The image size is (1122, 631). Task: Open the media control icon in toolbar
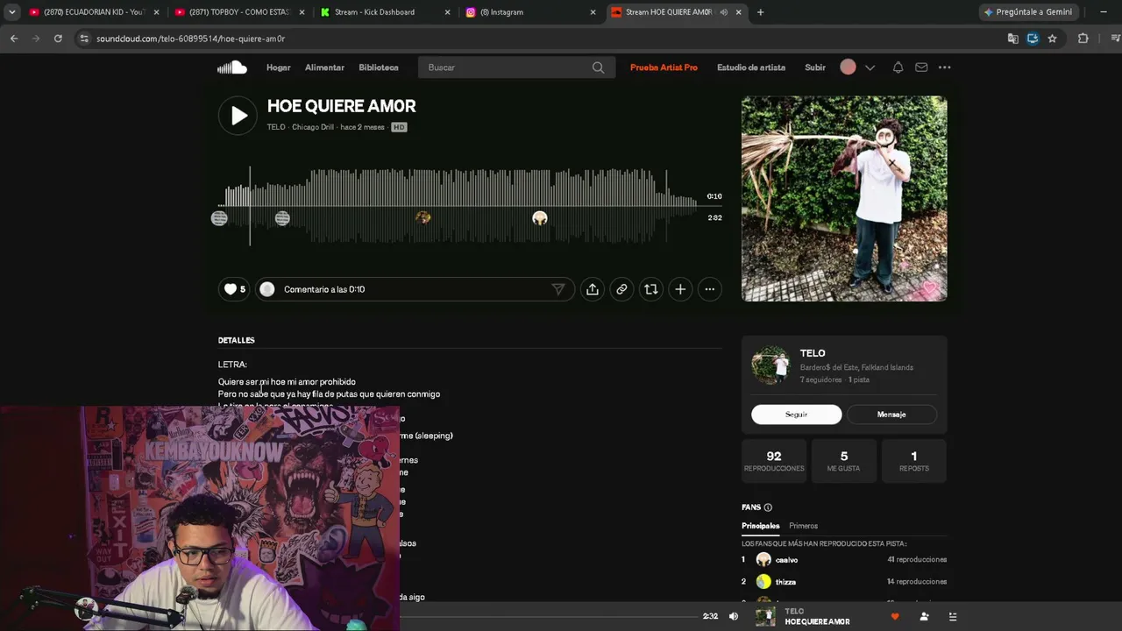(1115, 39)
